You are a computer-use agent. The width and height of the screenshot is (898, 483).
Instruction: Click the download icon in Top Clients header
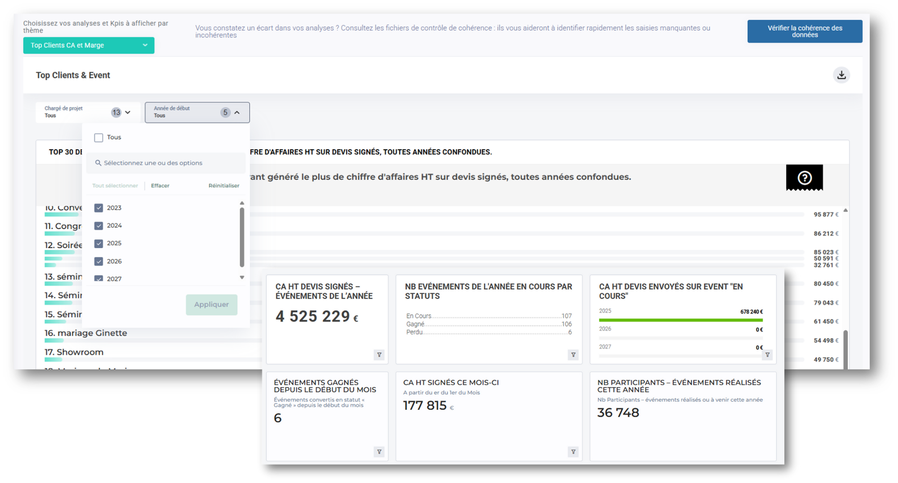coord(841,75)
